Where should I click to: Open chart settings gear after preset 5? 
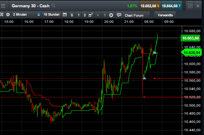[x=111, y=15]
